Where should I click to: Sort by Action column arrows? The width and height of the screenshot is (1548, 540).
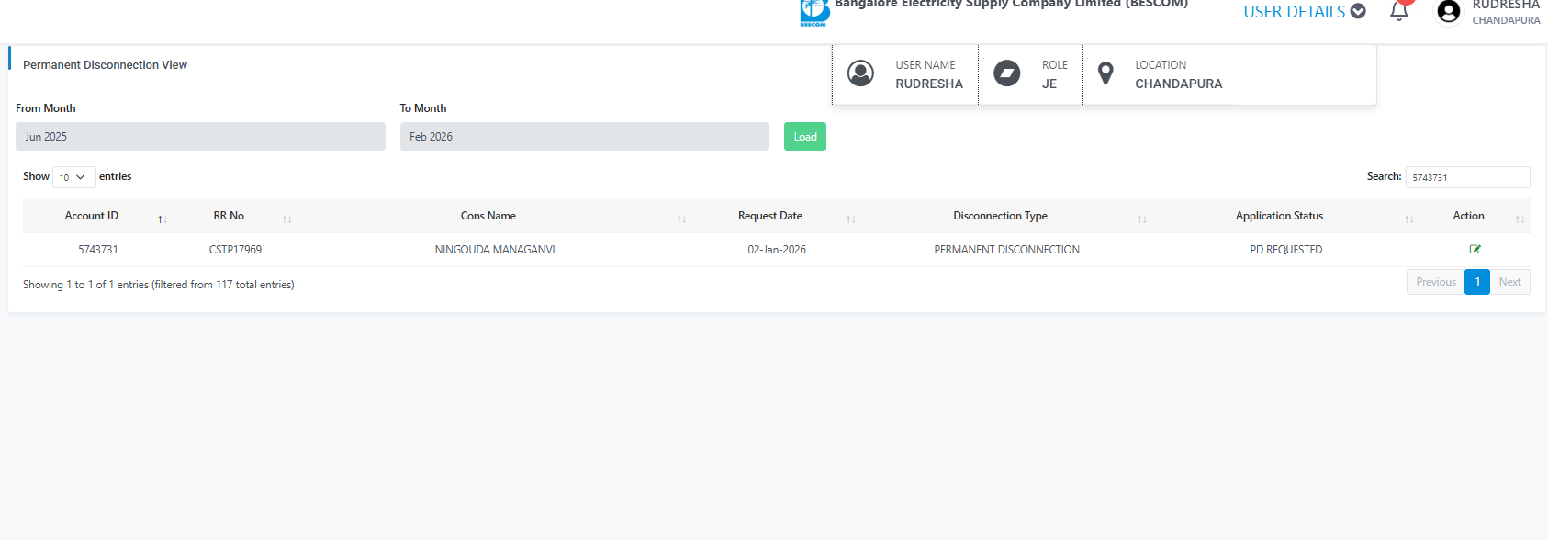[1520, 219]
